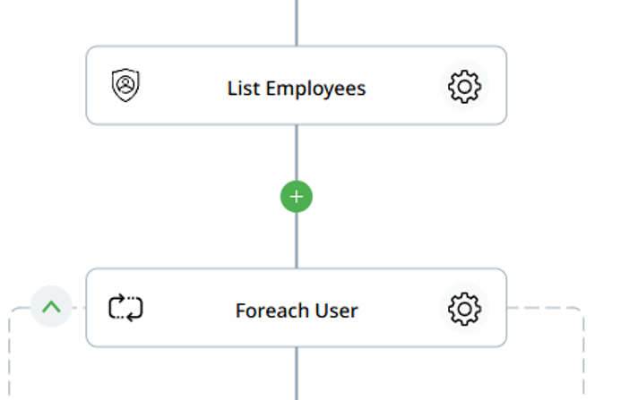
Task: Add a step with the green plus
Action: pyautogui.click(x=297, y=197)
